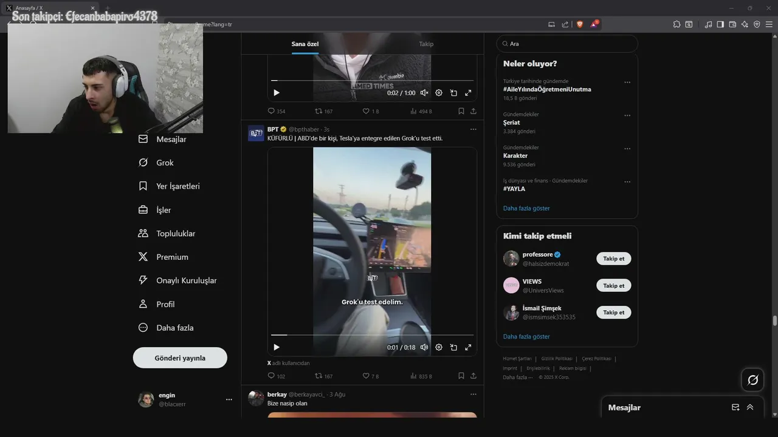778x437 pixels.
Task: Click the Brave Shields lion icon
Action: [x=580, y=24]
